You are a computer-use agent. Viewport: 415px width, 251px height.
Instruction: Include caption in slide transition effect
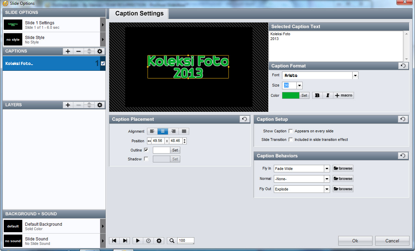(x=290, y=140)
